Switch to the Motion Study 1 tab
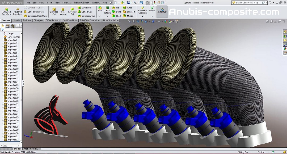The height and width of the screenshot is (154, 287). coord(31,149)
